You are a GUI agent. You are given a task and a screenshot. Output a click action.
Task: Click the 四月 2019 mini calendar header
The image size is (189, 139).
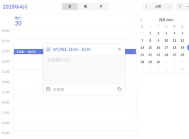[x=166, y=20]
